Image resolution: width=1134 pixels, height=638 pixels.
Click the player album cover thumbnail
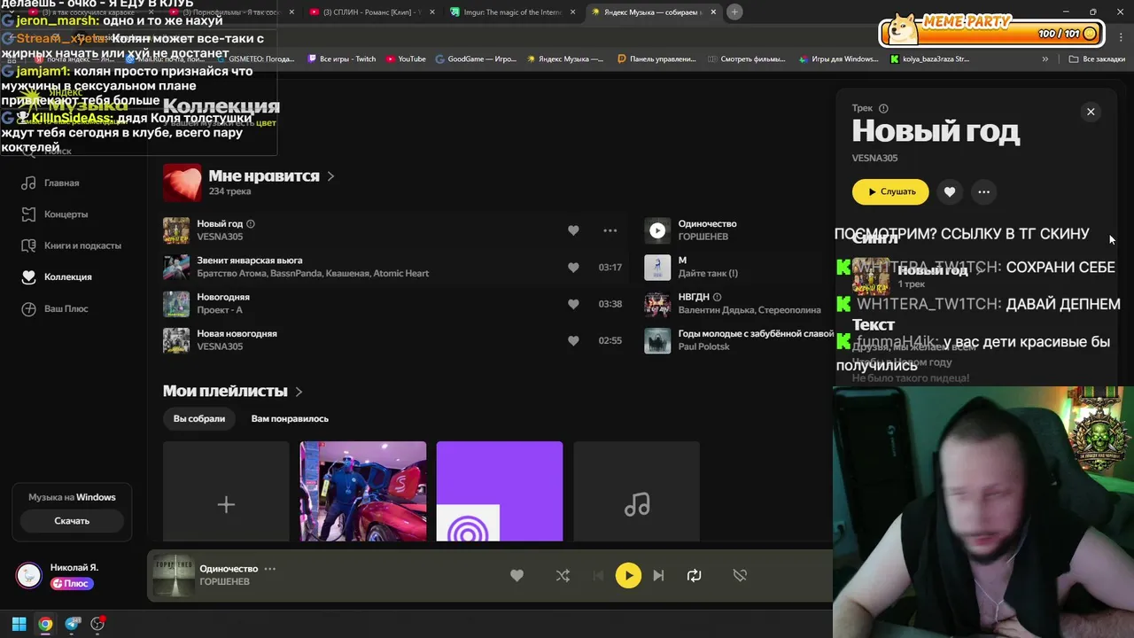(x=173, y=575)
